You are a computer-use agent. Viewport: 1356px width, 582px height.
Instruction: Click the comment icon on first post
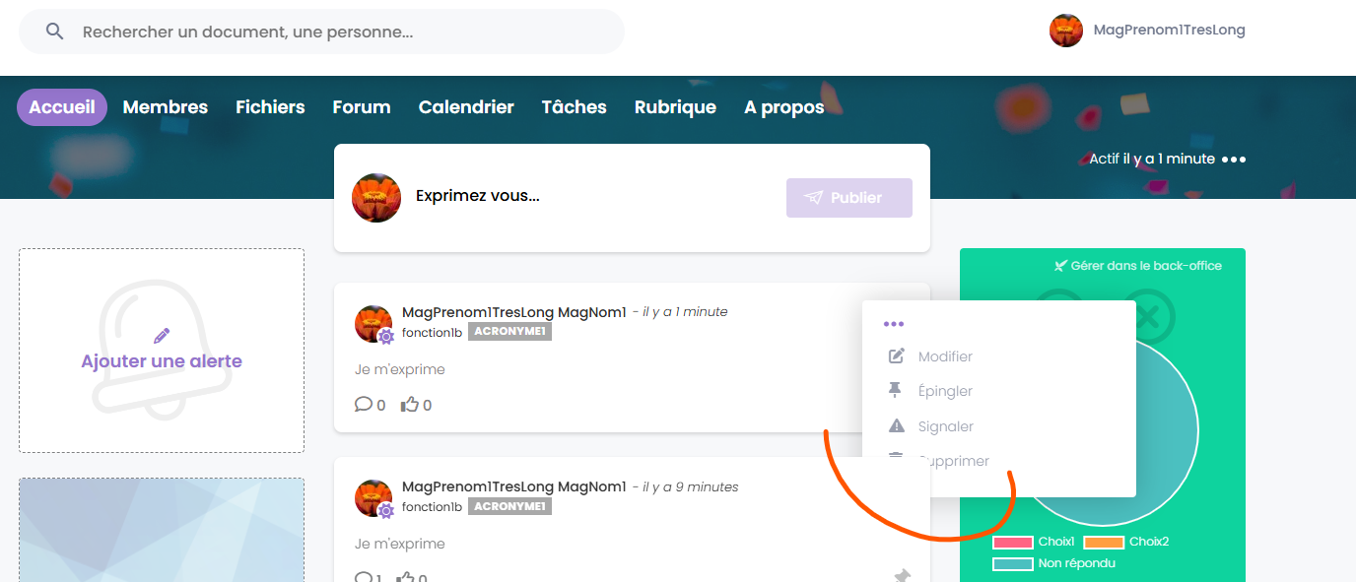coord(364,404)
